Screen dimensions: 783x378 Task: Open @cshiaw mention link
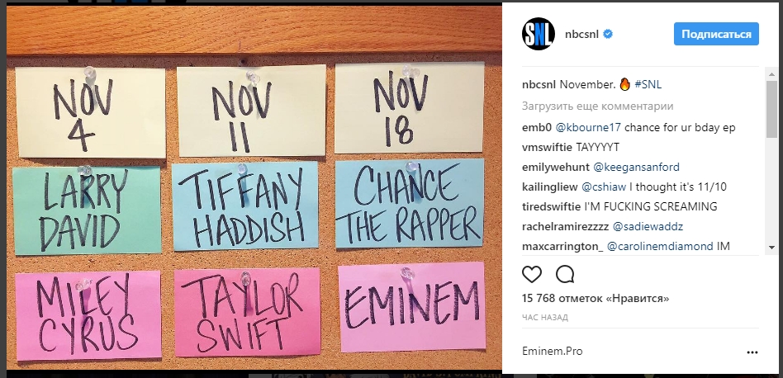605,187
